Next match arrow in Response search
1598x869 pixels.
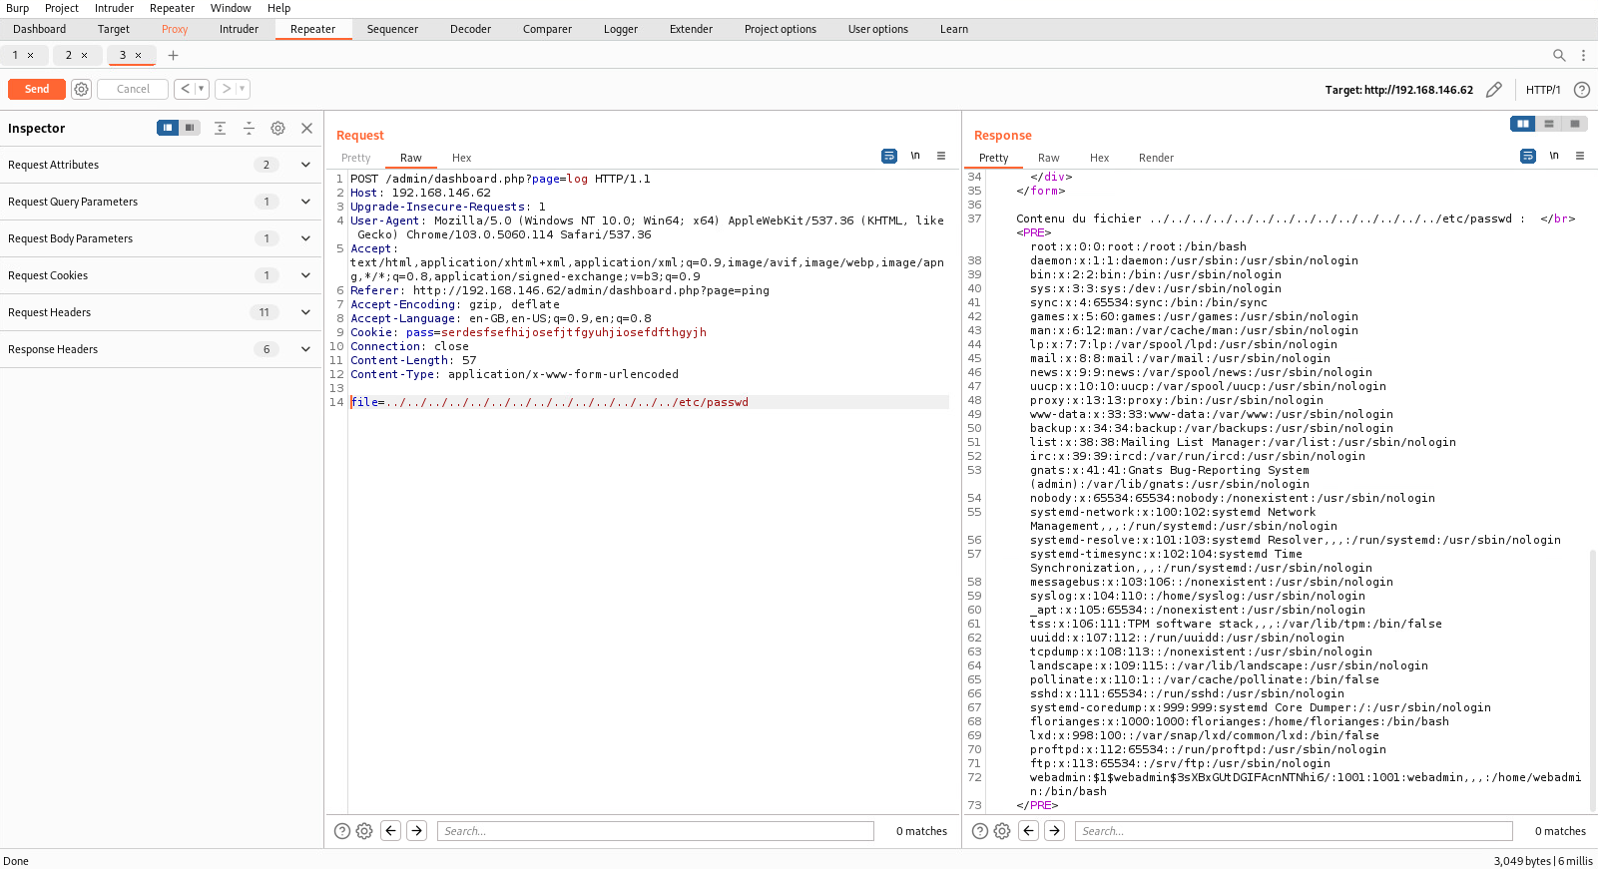pos(1055,830)
